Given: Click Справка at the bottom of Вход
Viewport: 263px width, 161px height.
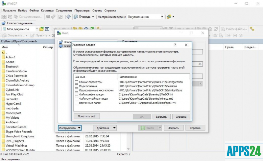Looking at the screenshot, I should 195,128.
